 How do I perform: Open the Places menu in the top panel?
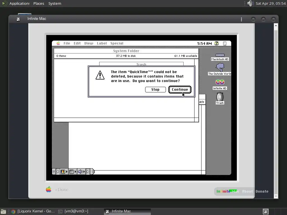pos(39,3)
